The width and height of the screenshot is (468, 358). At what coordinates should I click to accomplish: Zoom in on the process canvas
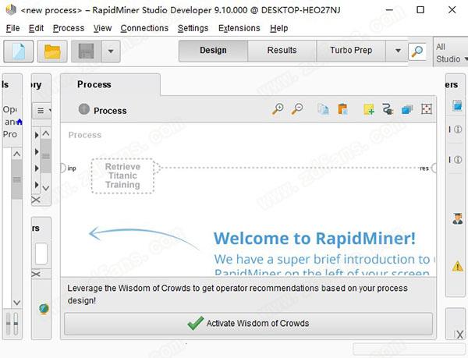[278, 109]
